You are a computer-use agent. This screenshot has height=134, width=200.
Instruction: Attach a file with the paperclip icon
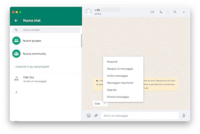point(96,116)
